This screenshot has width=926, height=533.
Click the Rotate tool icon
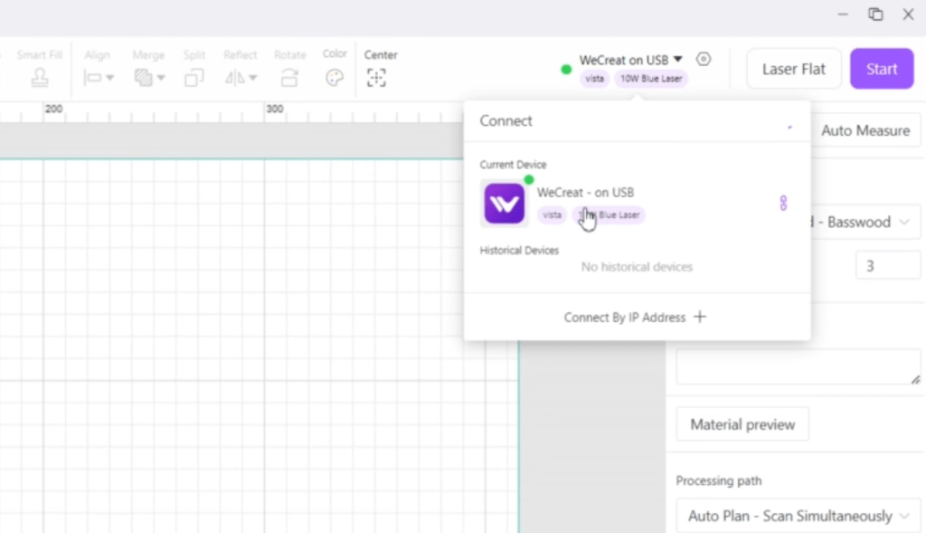pos(289,78)
